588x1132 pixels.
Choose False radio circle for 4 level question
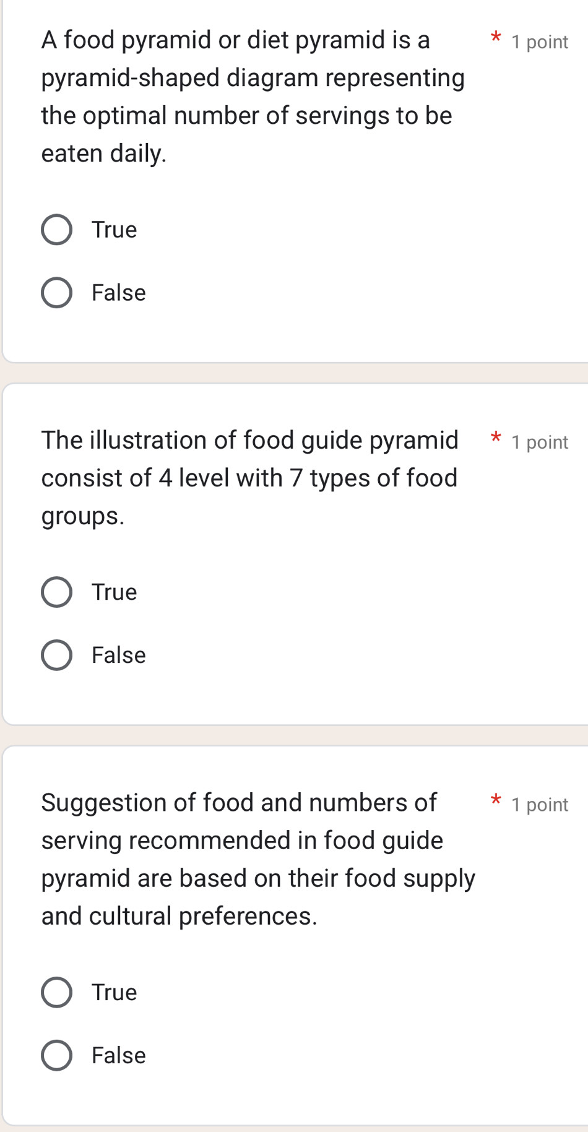pos(56,655)
